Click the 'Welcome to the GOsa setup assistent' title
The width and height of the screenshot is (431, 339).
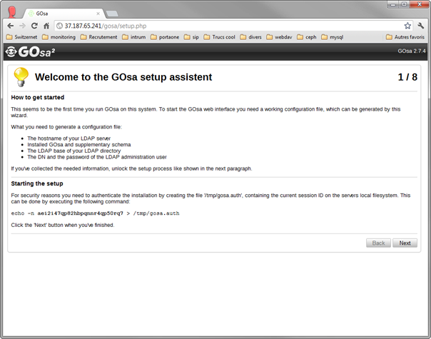123,77
